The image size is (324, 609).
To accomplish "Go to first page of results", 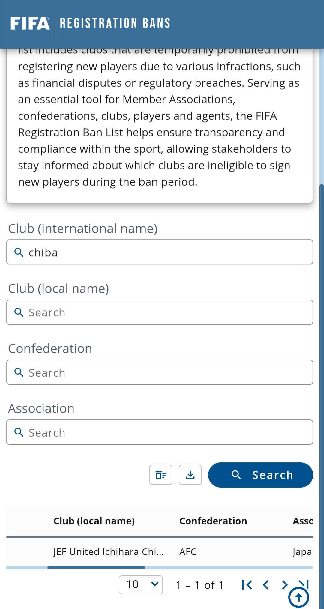I will pos(247,585).
